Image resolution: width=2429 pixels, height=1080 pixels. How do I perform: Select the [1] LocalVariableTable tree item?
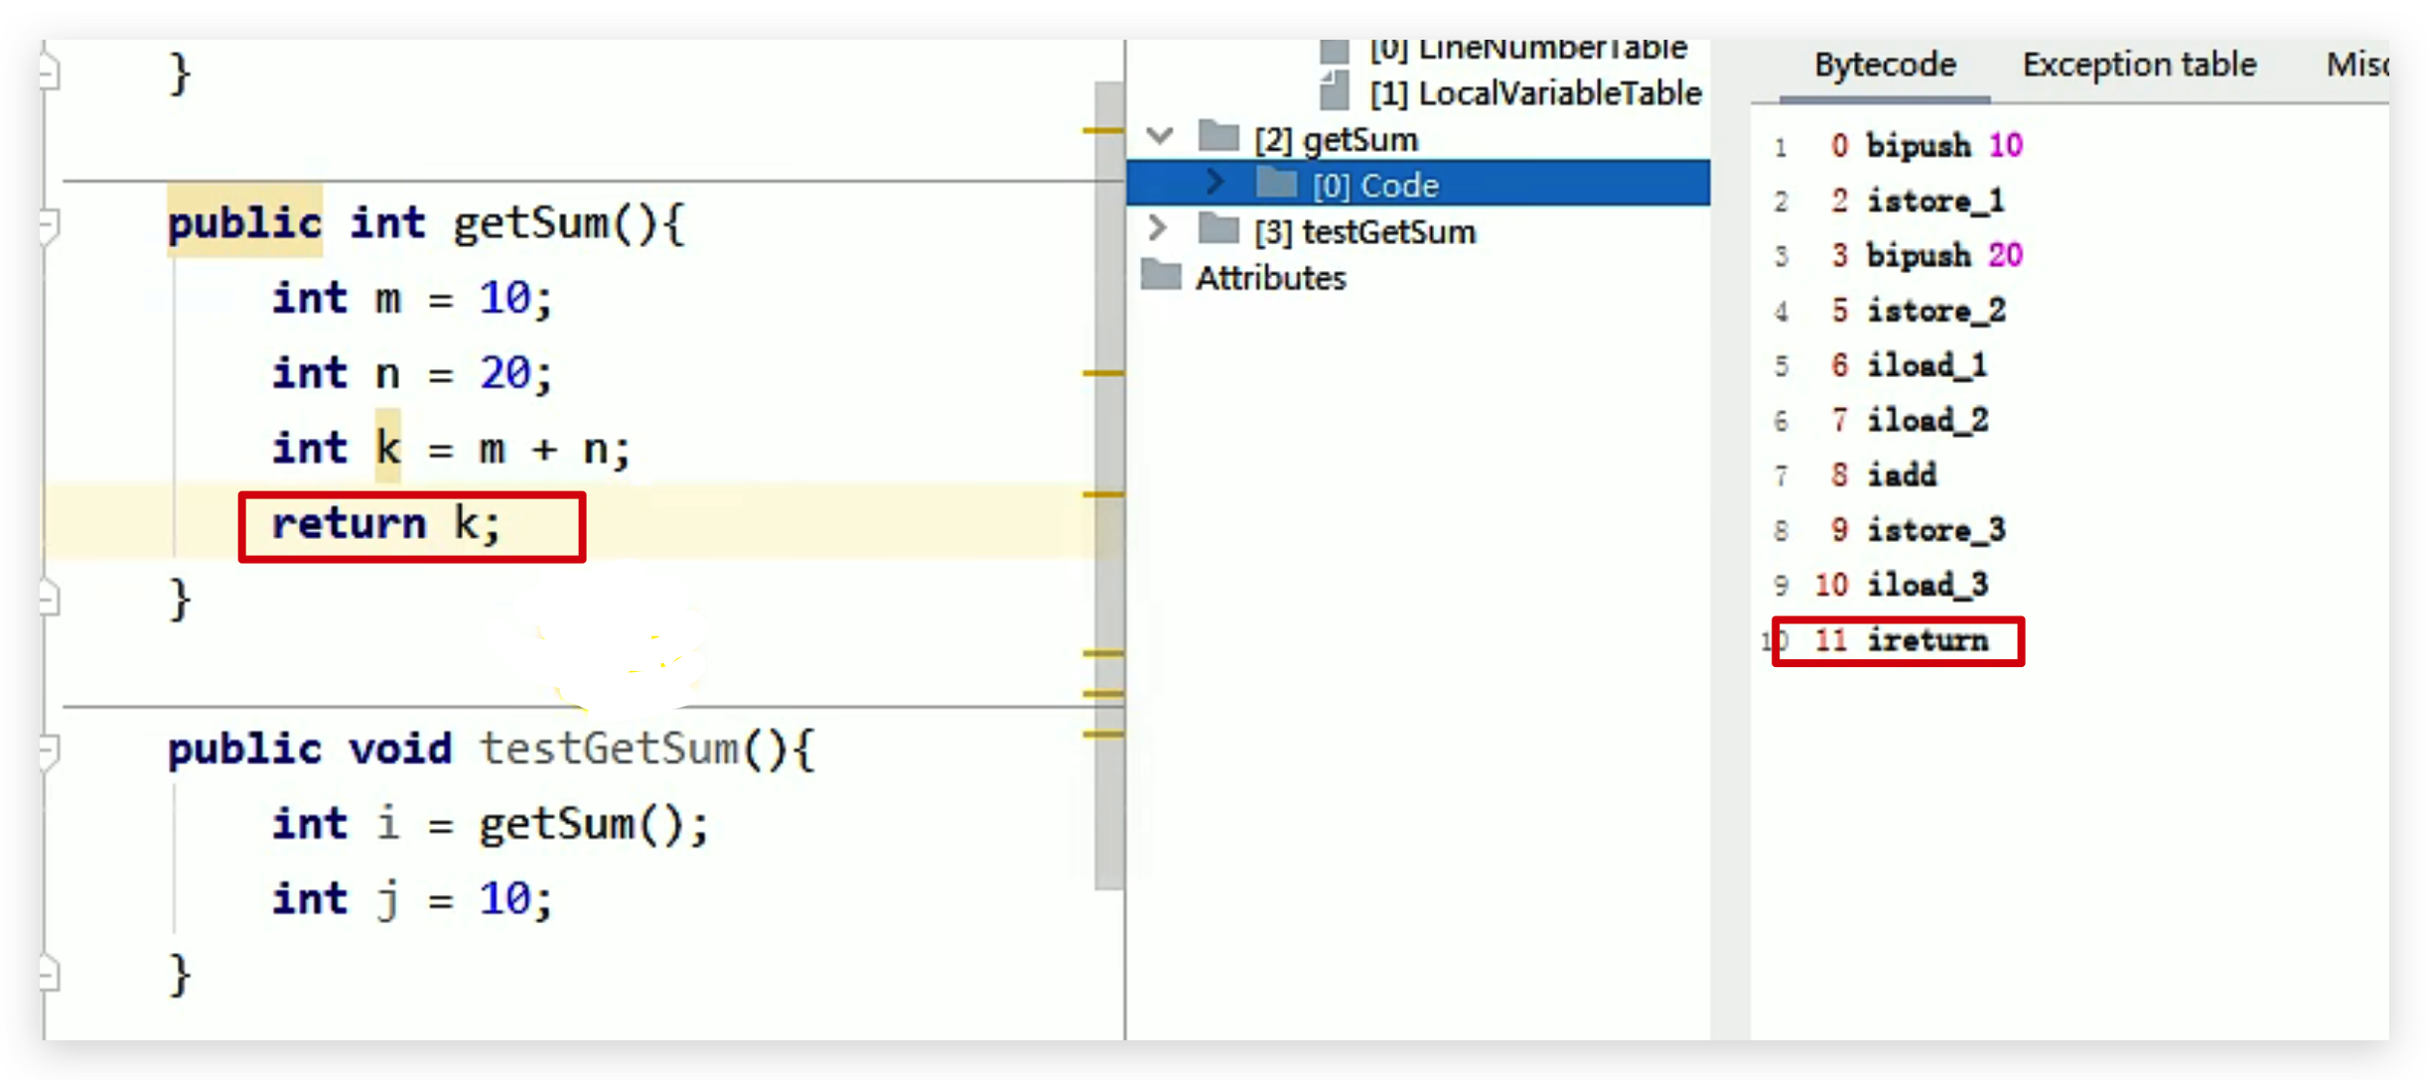click(1534, 93)
